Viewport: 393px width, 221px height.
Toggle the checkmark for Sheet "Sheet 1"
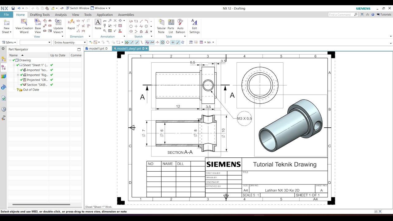click(18, 65)
